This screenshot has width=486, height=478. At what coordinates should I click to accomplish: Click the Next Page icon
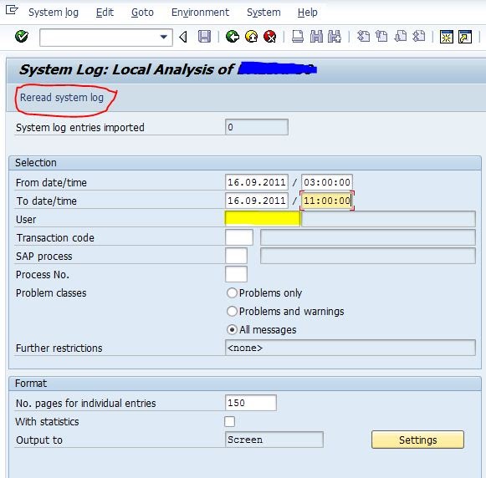[401, 37]
